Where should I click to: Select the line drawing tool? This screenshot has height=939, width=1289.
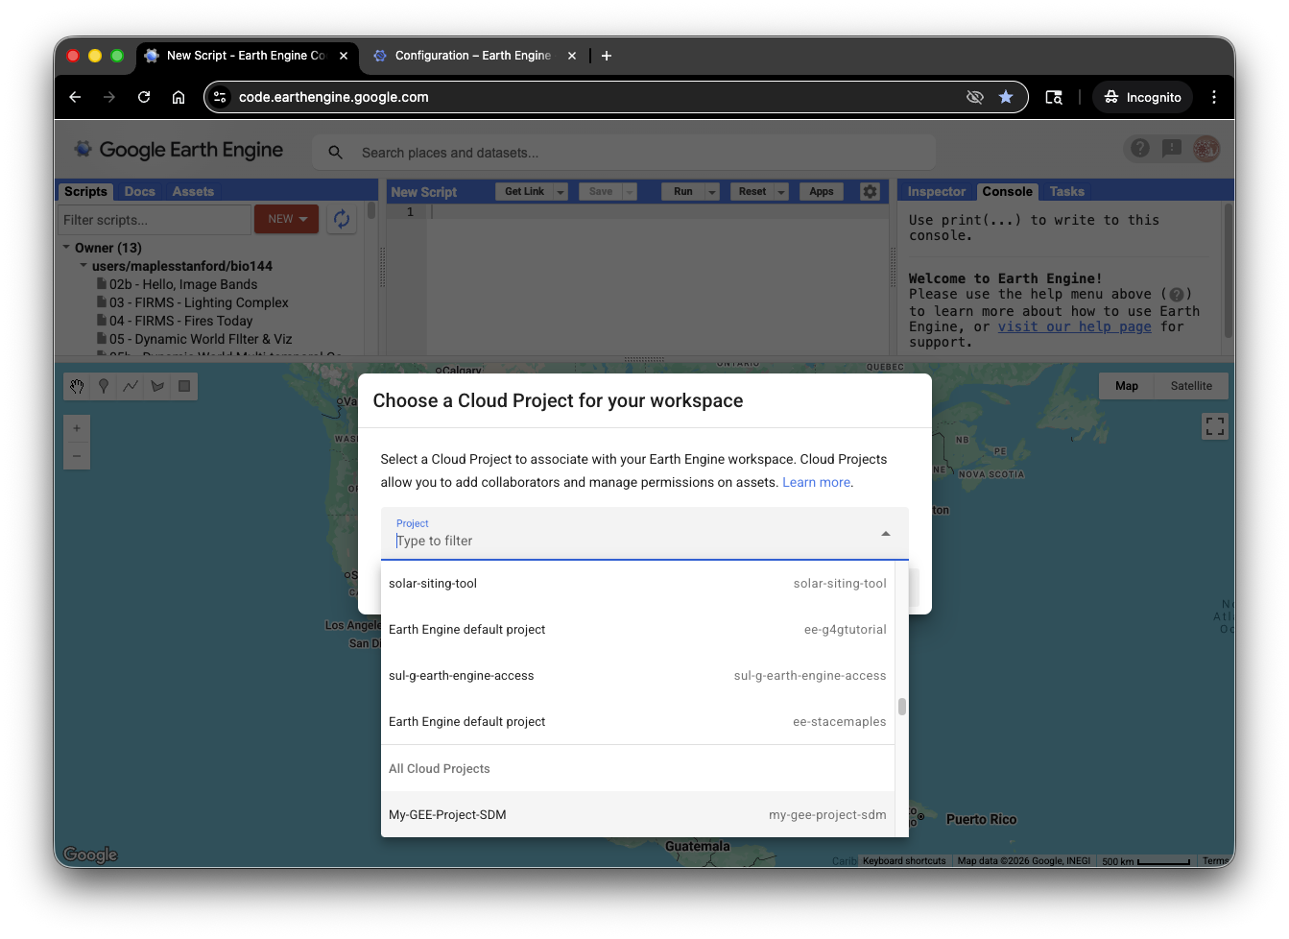pos(131,386)
